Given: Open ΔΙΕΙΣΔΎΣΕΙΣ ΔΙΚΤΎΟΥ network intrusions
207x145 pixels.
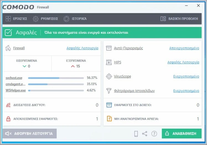Looking at the screenshot, I should pos(29,105).
